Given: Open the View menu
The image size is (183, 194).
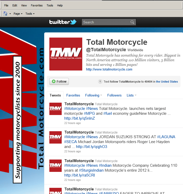Looking at the screenshot, I should pyautogui.click(x=24, y=5).
